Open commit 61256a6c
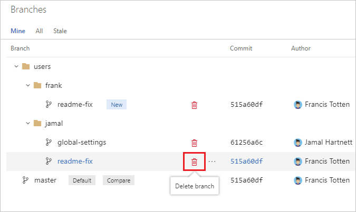This screenshot has height=212, width=356. [247, 143]
